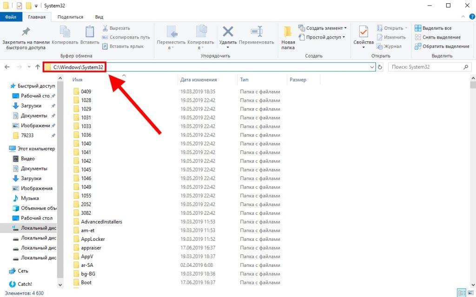Sort by the Размер column header
476x297 pixels.
pyautogui.click(x=298, y=80)
